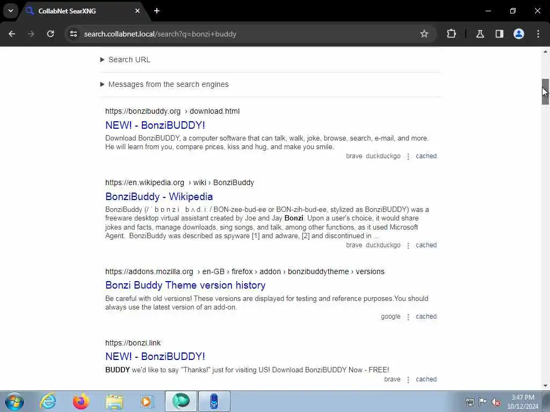
Task: Open more options dots for bonzibuddy.org result
Action: pyautogui.click(x=408, y=157)
